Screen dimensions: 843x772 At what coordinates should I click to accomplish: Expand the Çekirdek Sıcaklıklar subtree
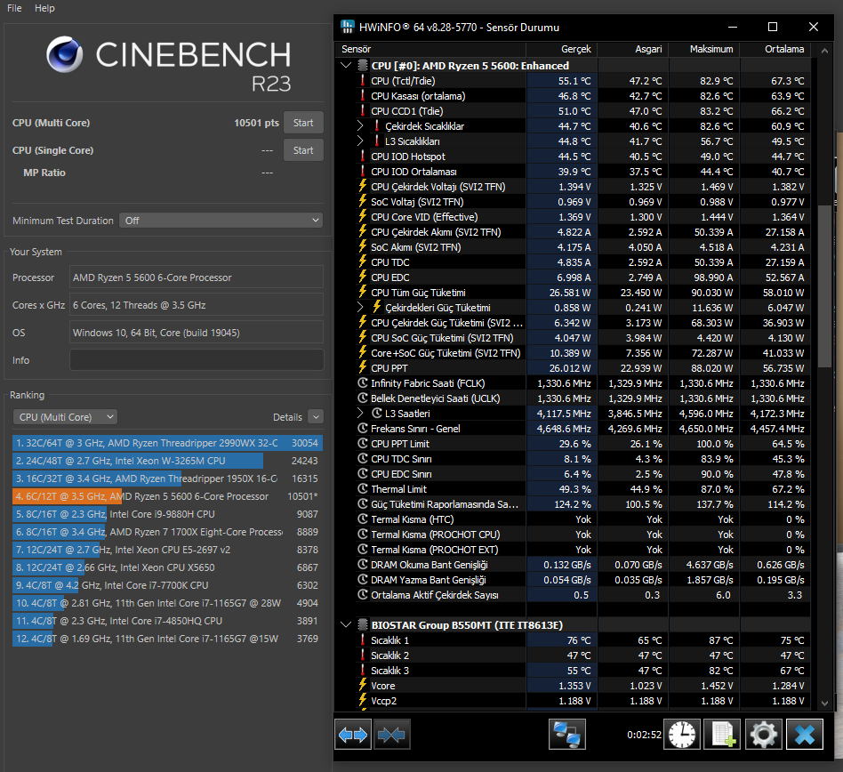click(360, 125)
